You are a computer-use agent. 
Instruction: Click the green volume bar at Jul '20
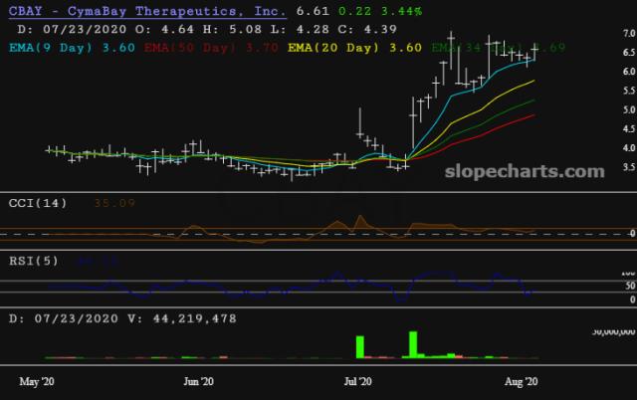click(x=358, y=346)
